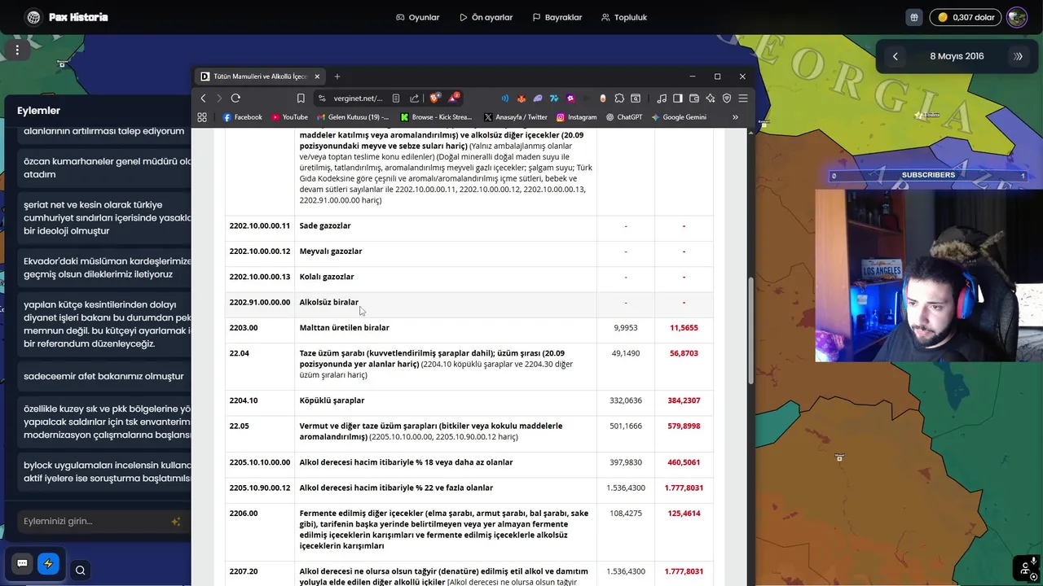Expand hidden bookmarks with double chevron
This screenshot has width=1043, height=586.
pyautogui.click(x=735, y=117)
